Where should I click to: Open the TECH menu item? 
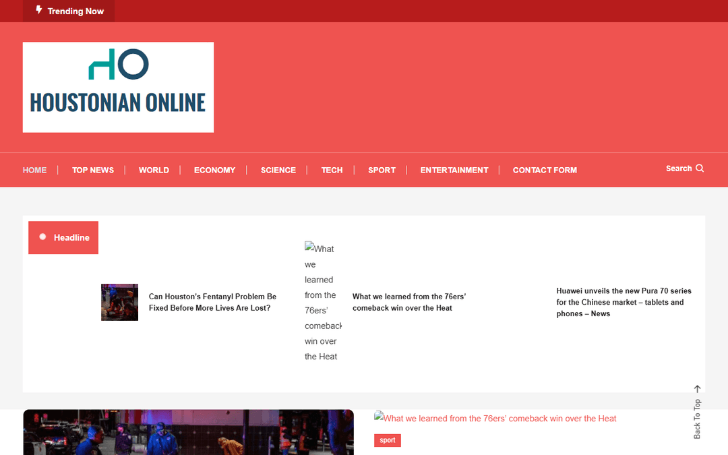332,170
